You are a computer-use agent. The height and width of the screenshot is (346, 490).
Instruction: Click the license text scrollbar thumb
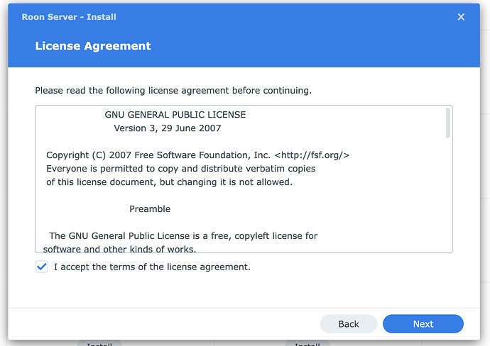448,123
